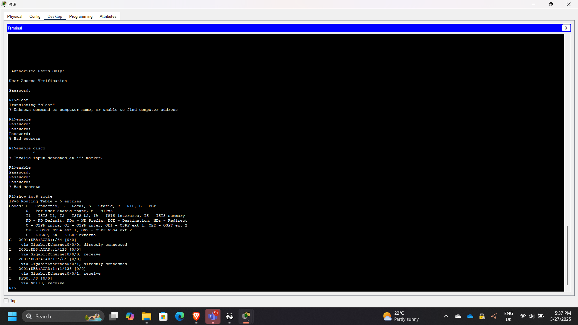Image resolution: width=578 pixels, height=325 pixels.
Task: Click the ENG UK language indicator
Action: [x=508, y=316]
